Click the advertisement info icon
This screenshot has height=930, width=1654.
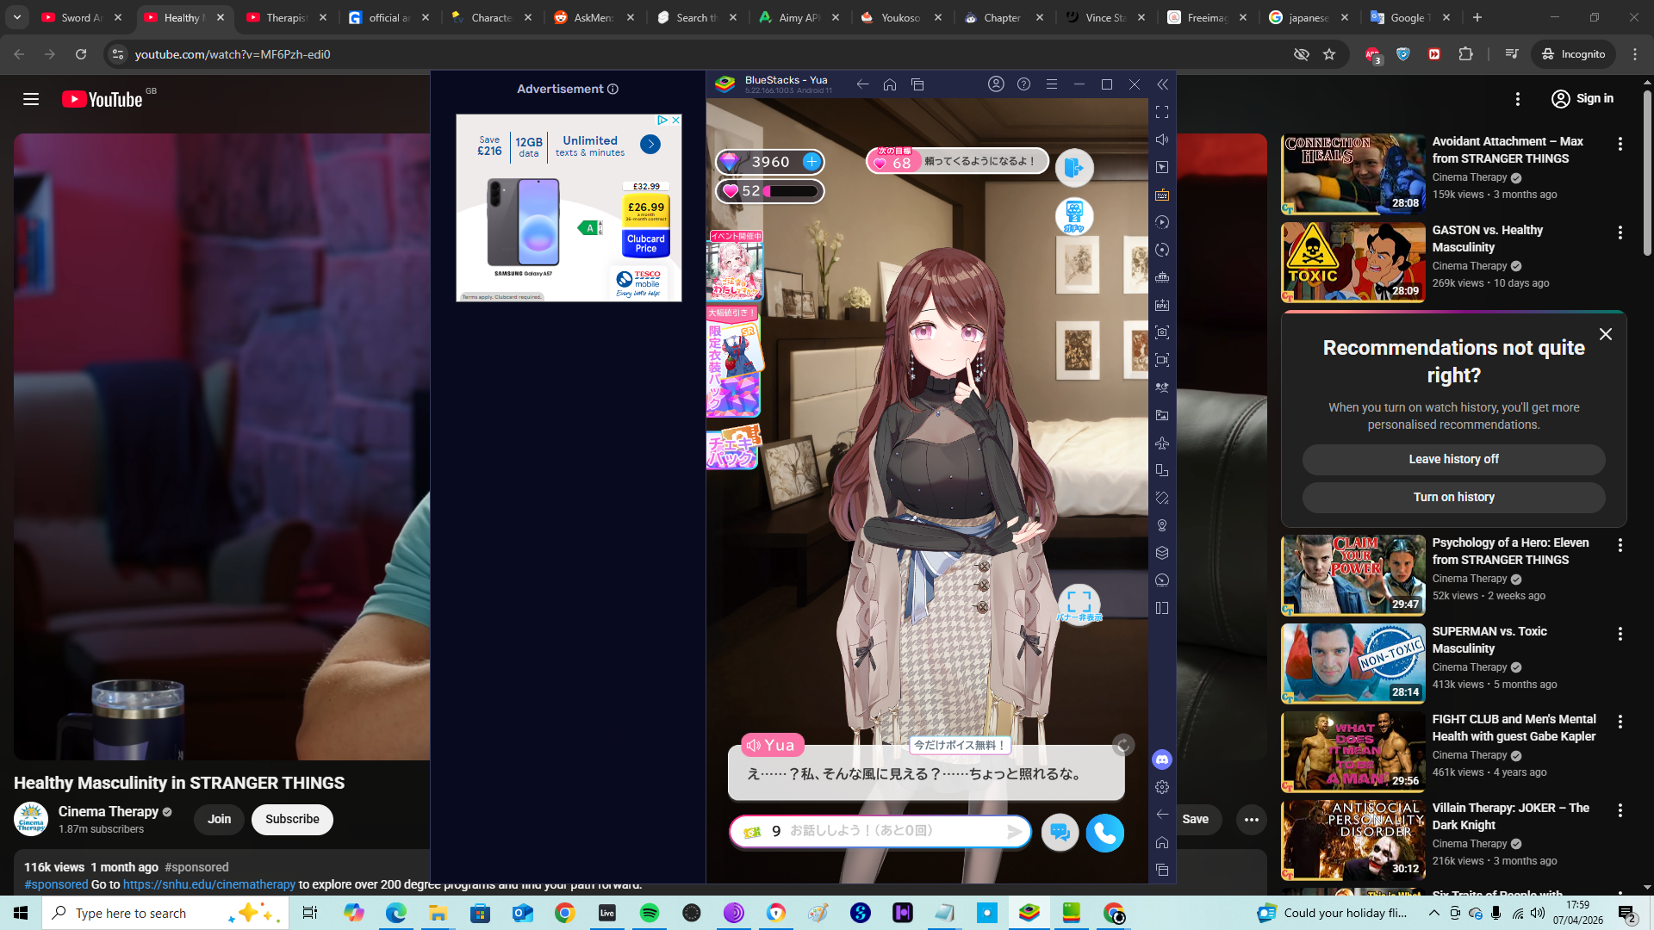click(612, 89)
